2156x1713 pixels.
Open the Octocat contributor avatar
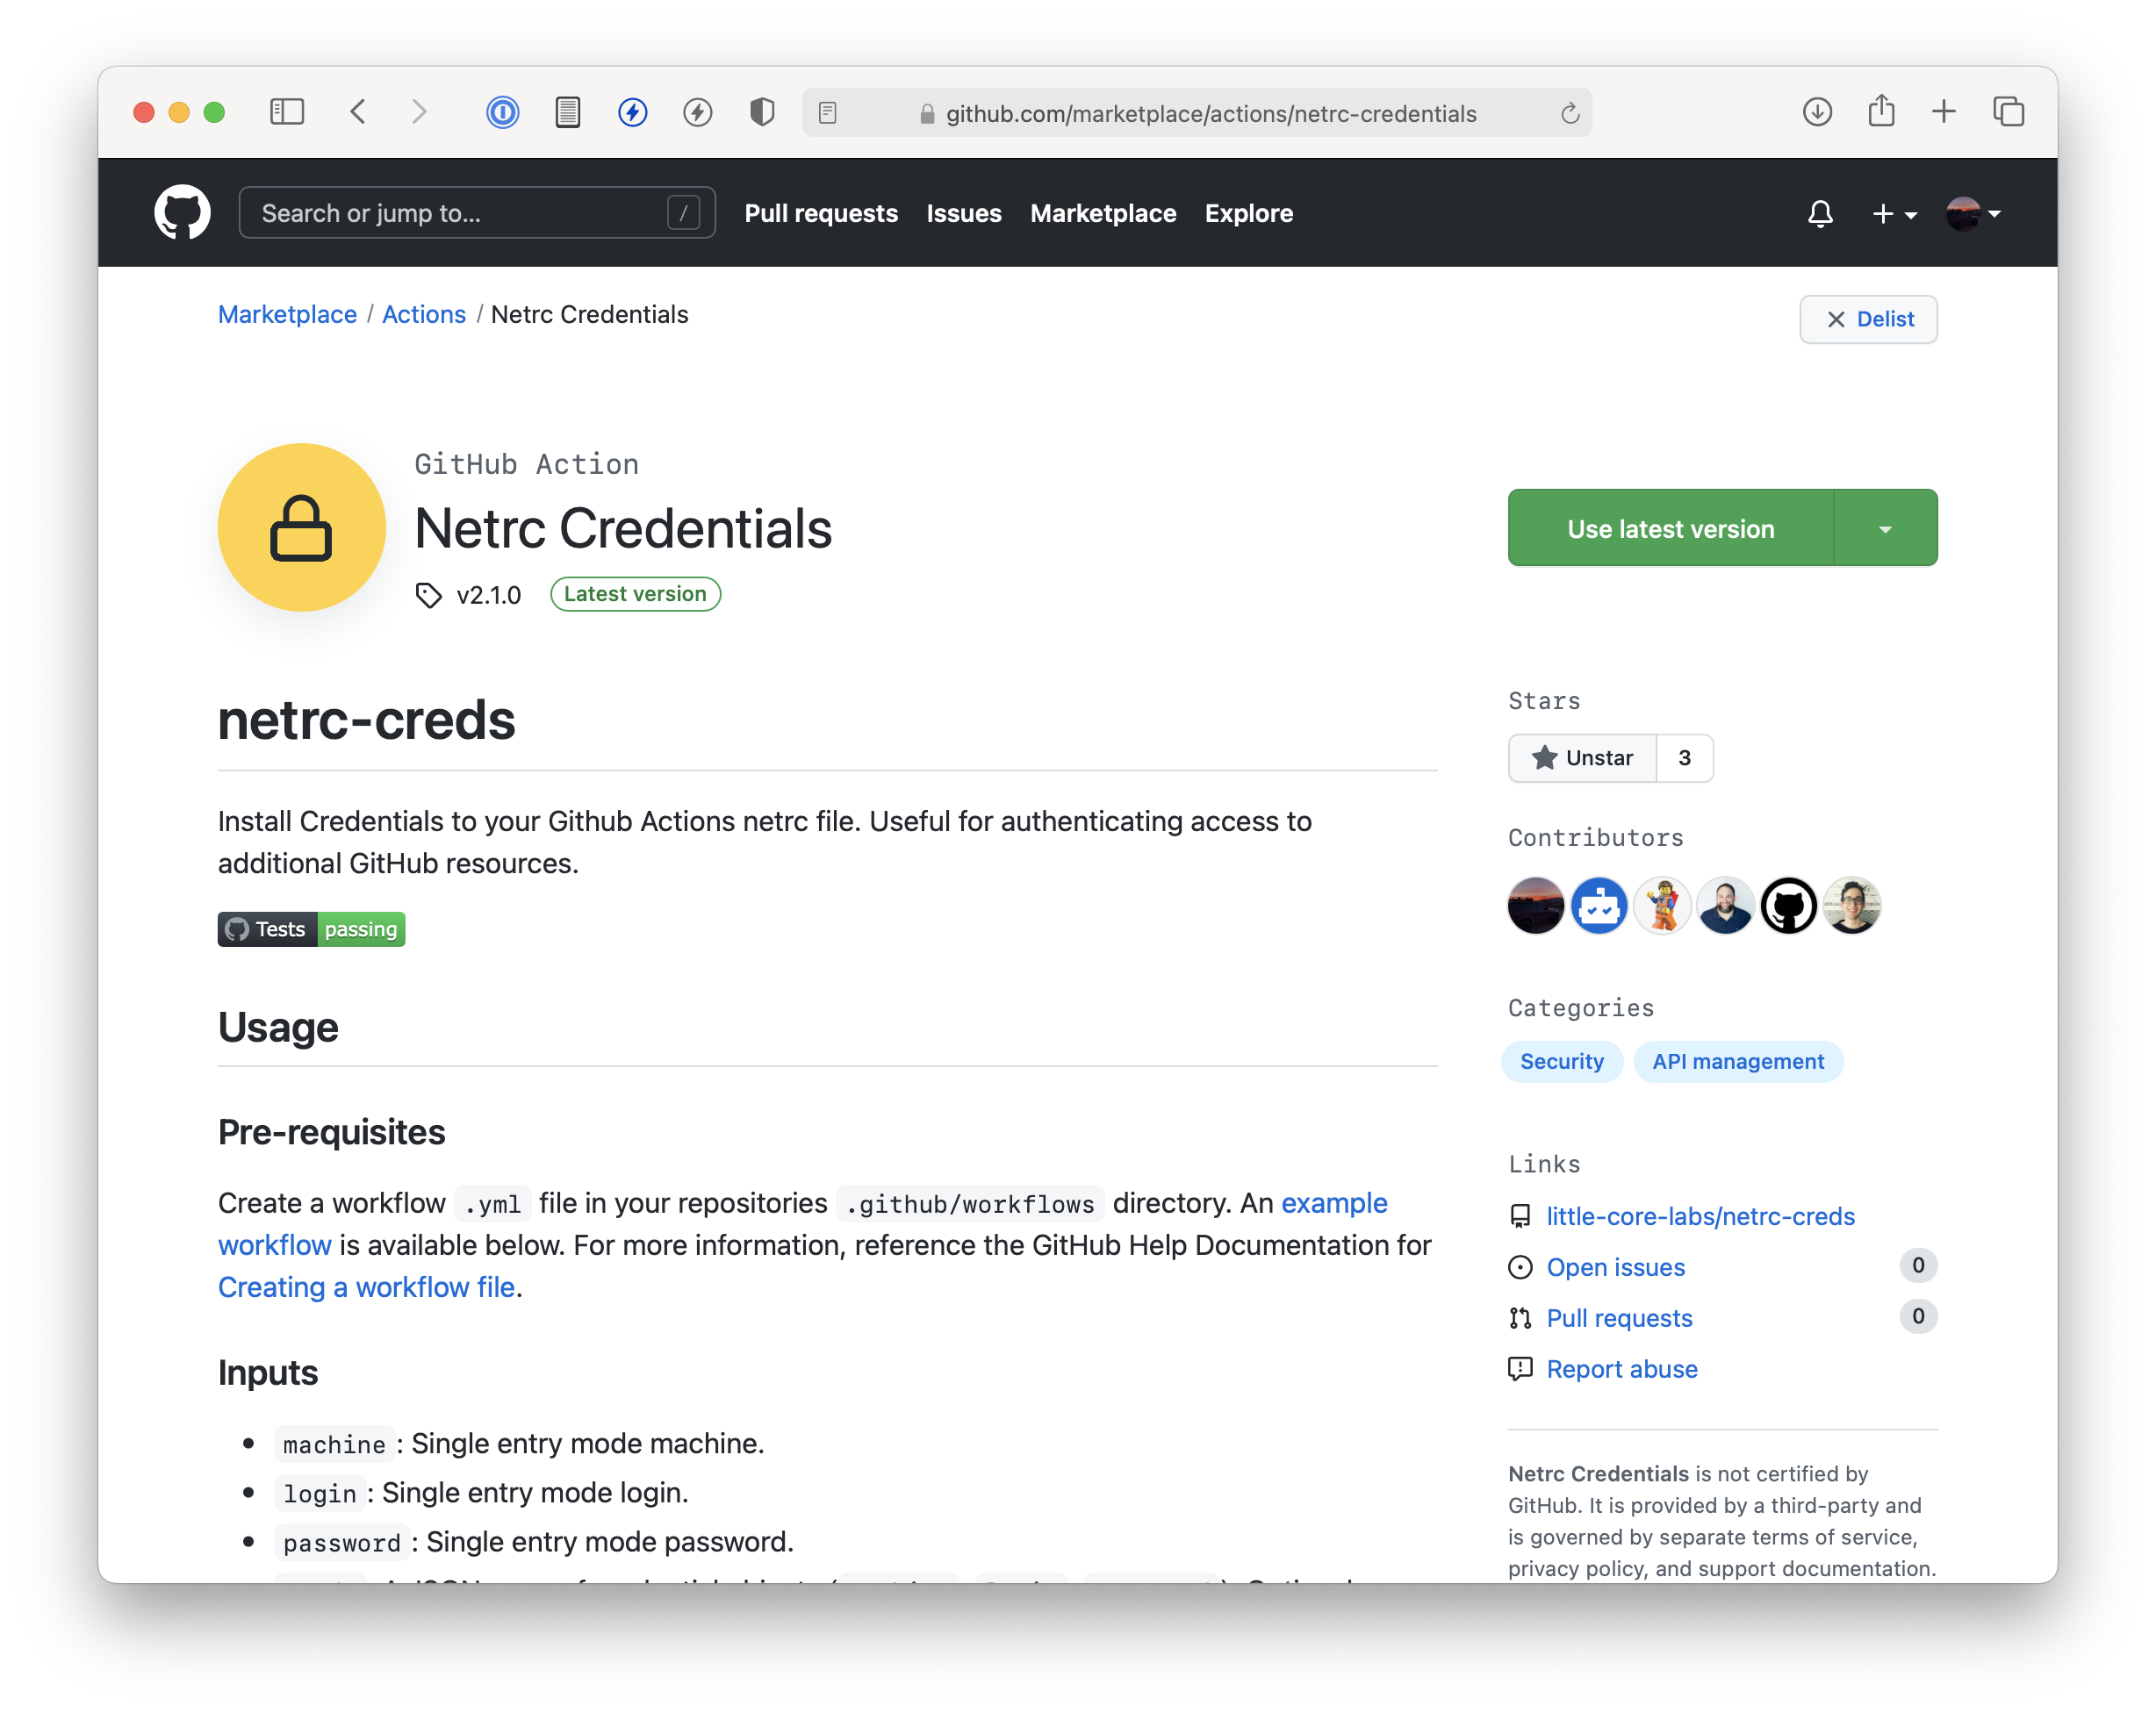tap(1789, 906)
